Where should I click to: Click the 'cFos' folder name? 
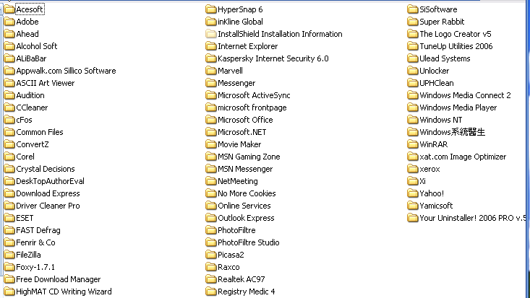pyautogui.click(x=24, y=120)
